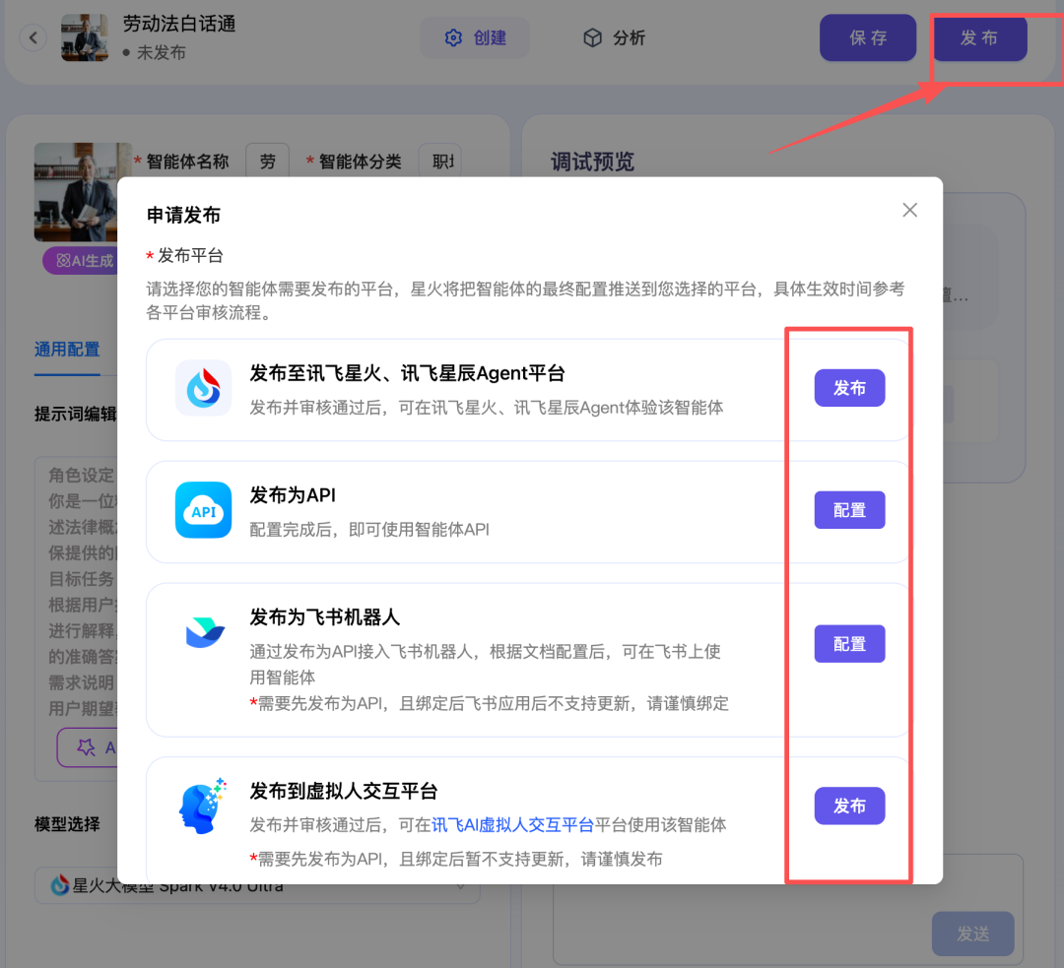Click the 发布为API title text

293,495
